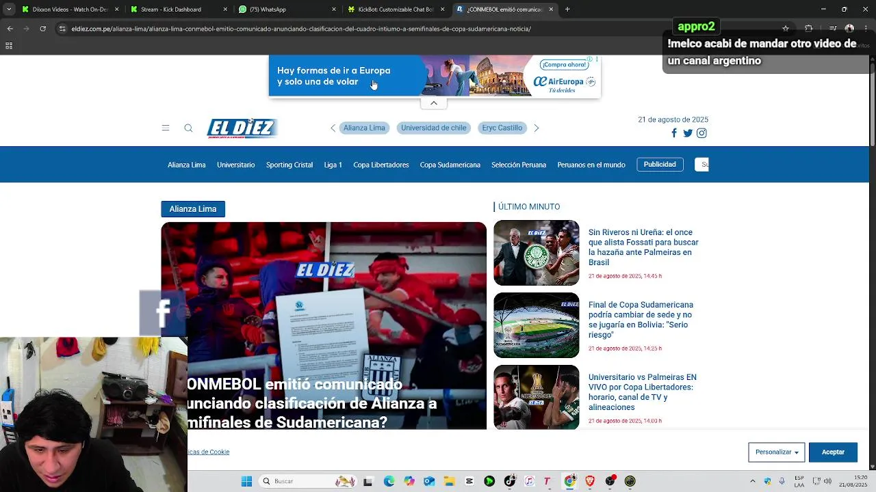Image resolution: width=876 pixels, height=492 pixels.
Task: Click the browser forward arrow
Action: click(26, 29)
